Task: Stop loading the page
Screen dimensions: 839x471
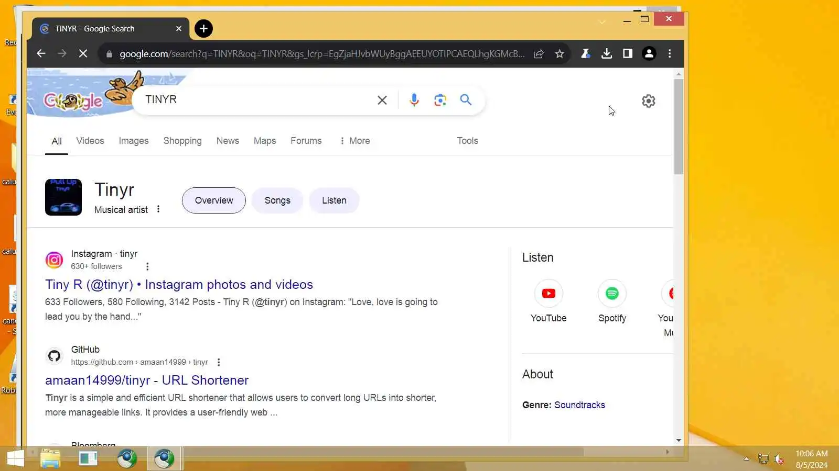Action: click(x=83, y=53)
